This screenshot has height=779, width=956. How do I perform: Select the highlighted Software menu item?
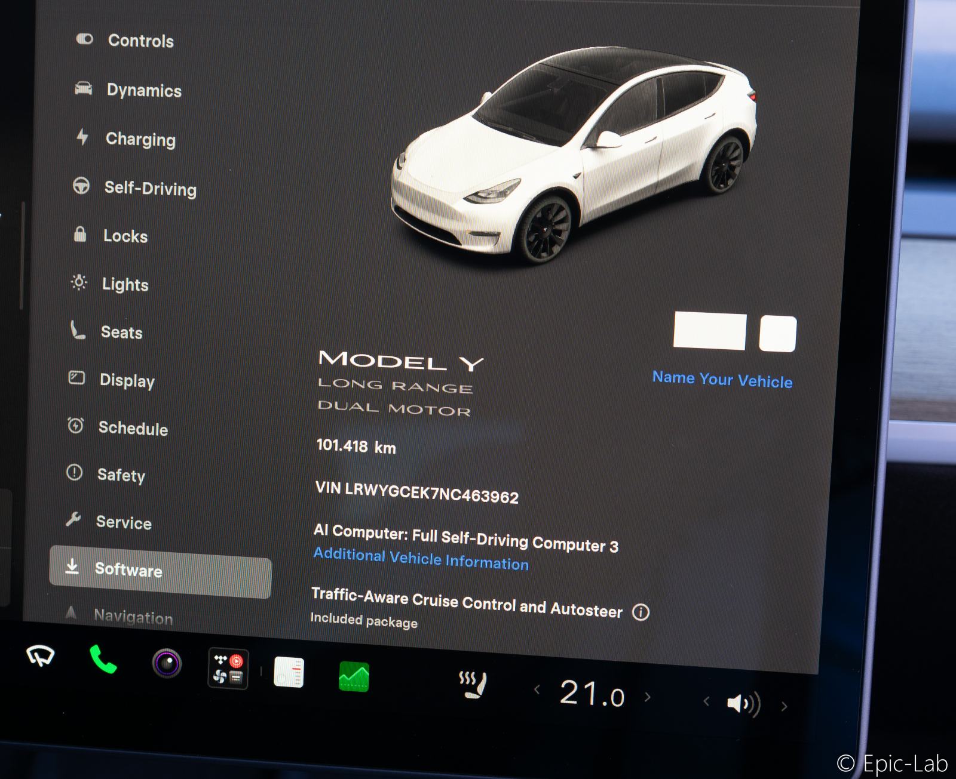pyautogui.click(x=160, y=571)
